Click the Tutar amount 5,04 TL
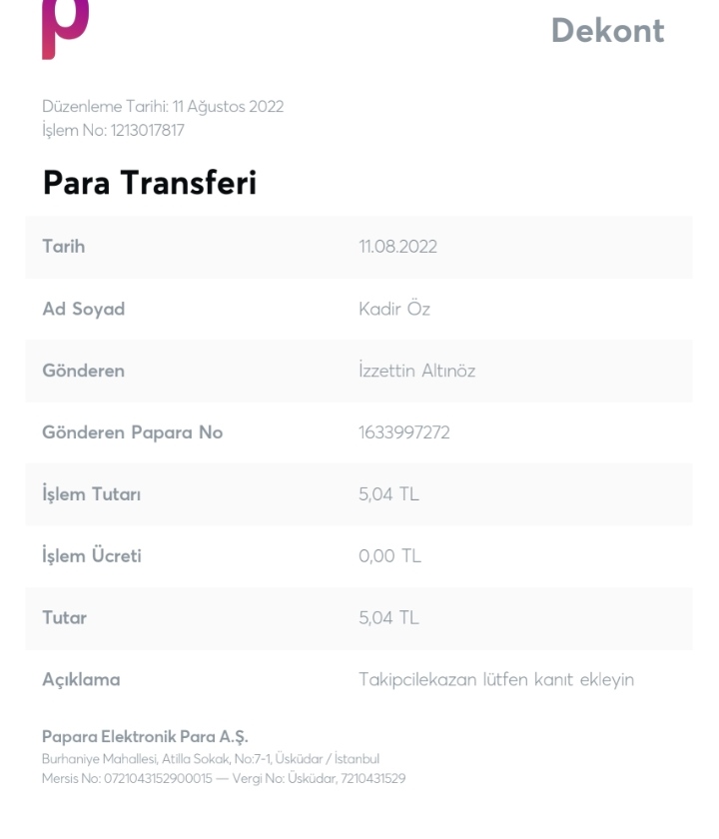This screenshot has height=839, width=719. (x=388, y=618)
